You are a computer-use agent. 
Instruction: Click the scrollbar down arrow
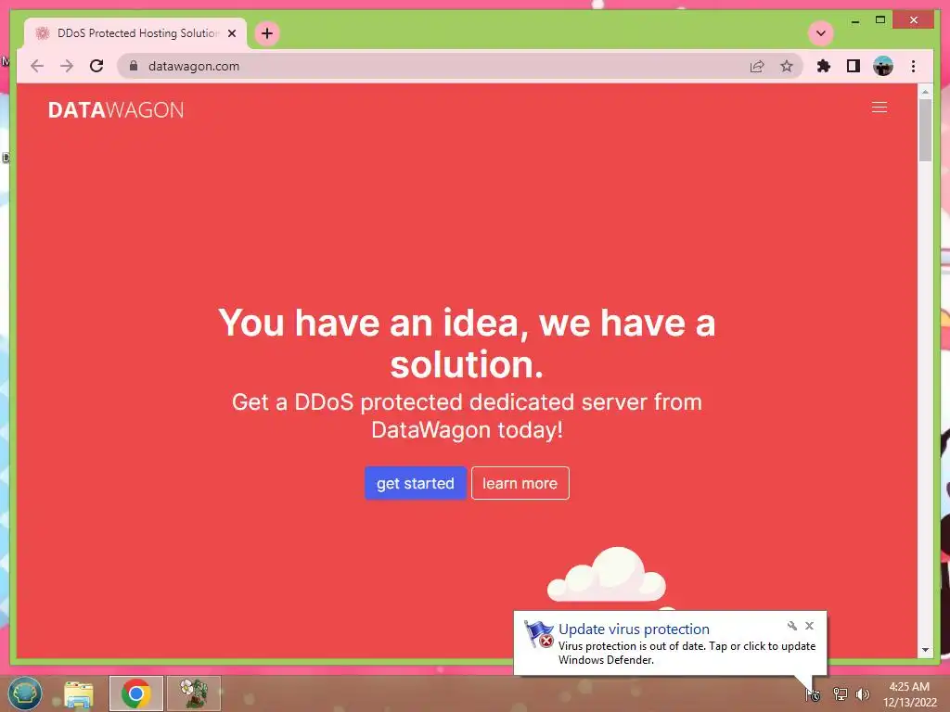925,650
